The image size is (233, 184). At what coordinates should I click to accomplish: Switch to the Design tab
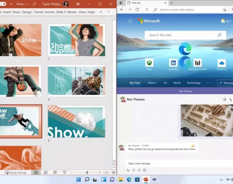pos(27,12)
